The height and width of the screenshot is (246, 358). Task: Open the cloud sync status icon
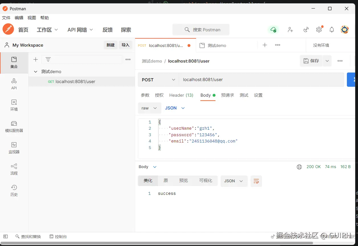click(x=273, y=30)
